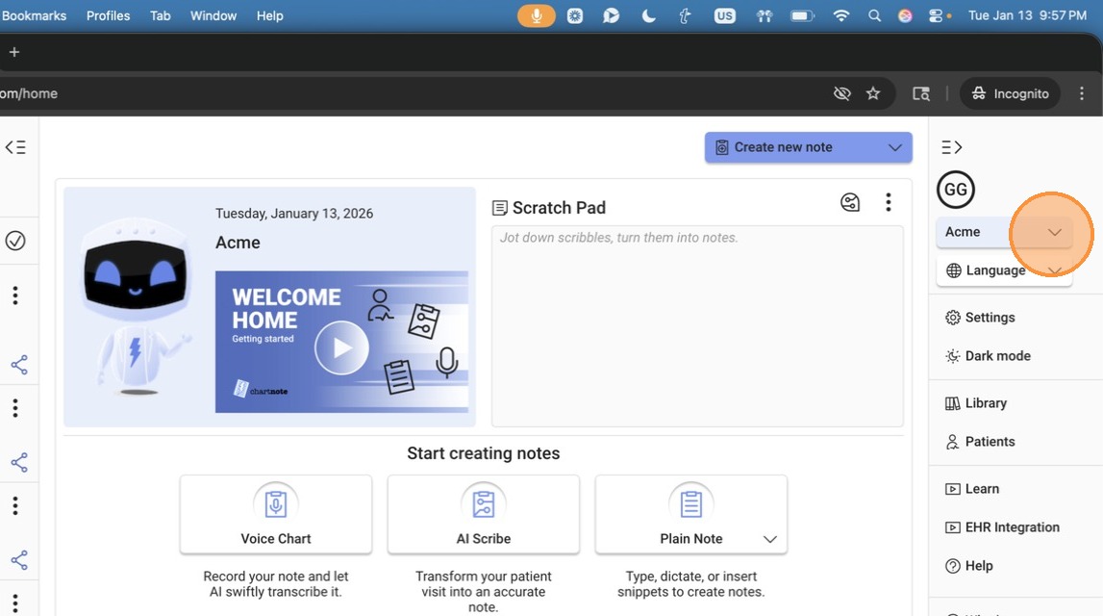Viewport: 1103px width, 616px height.
Task: Open macOS Spotlight search icon
Action: click(x=874, y=15)
